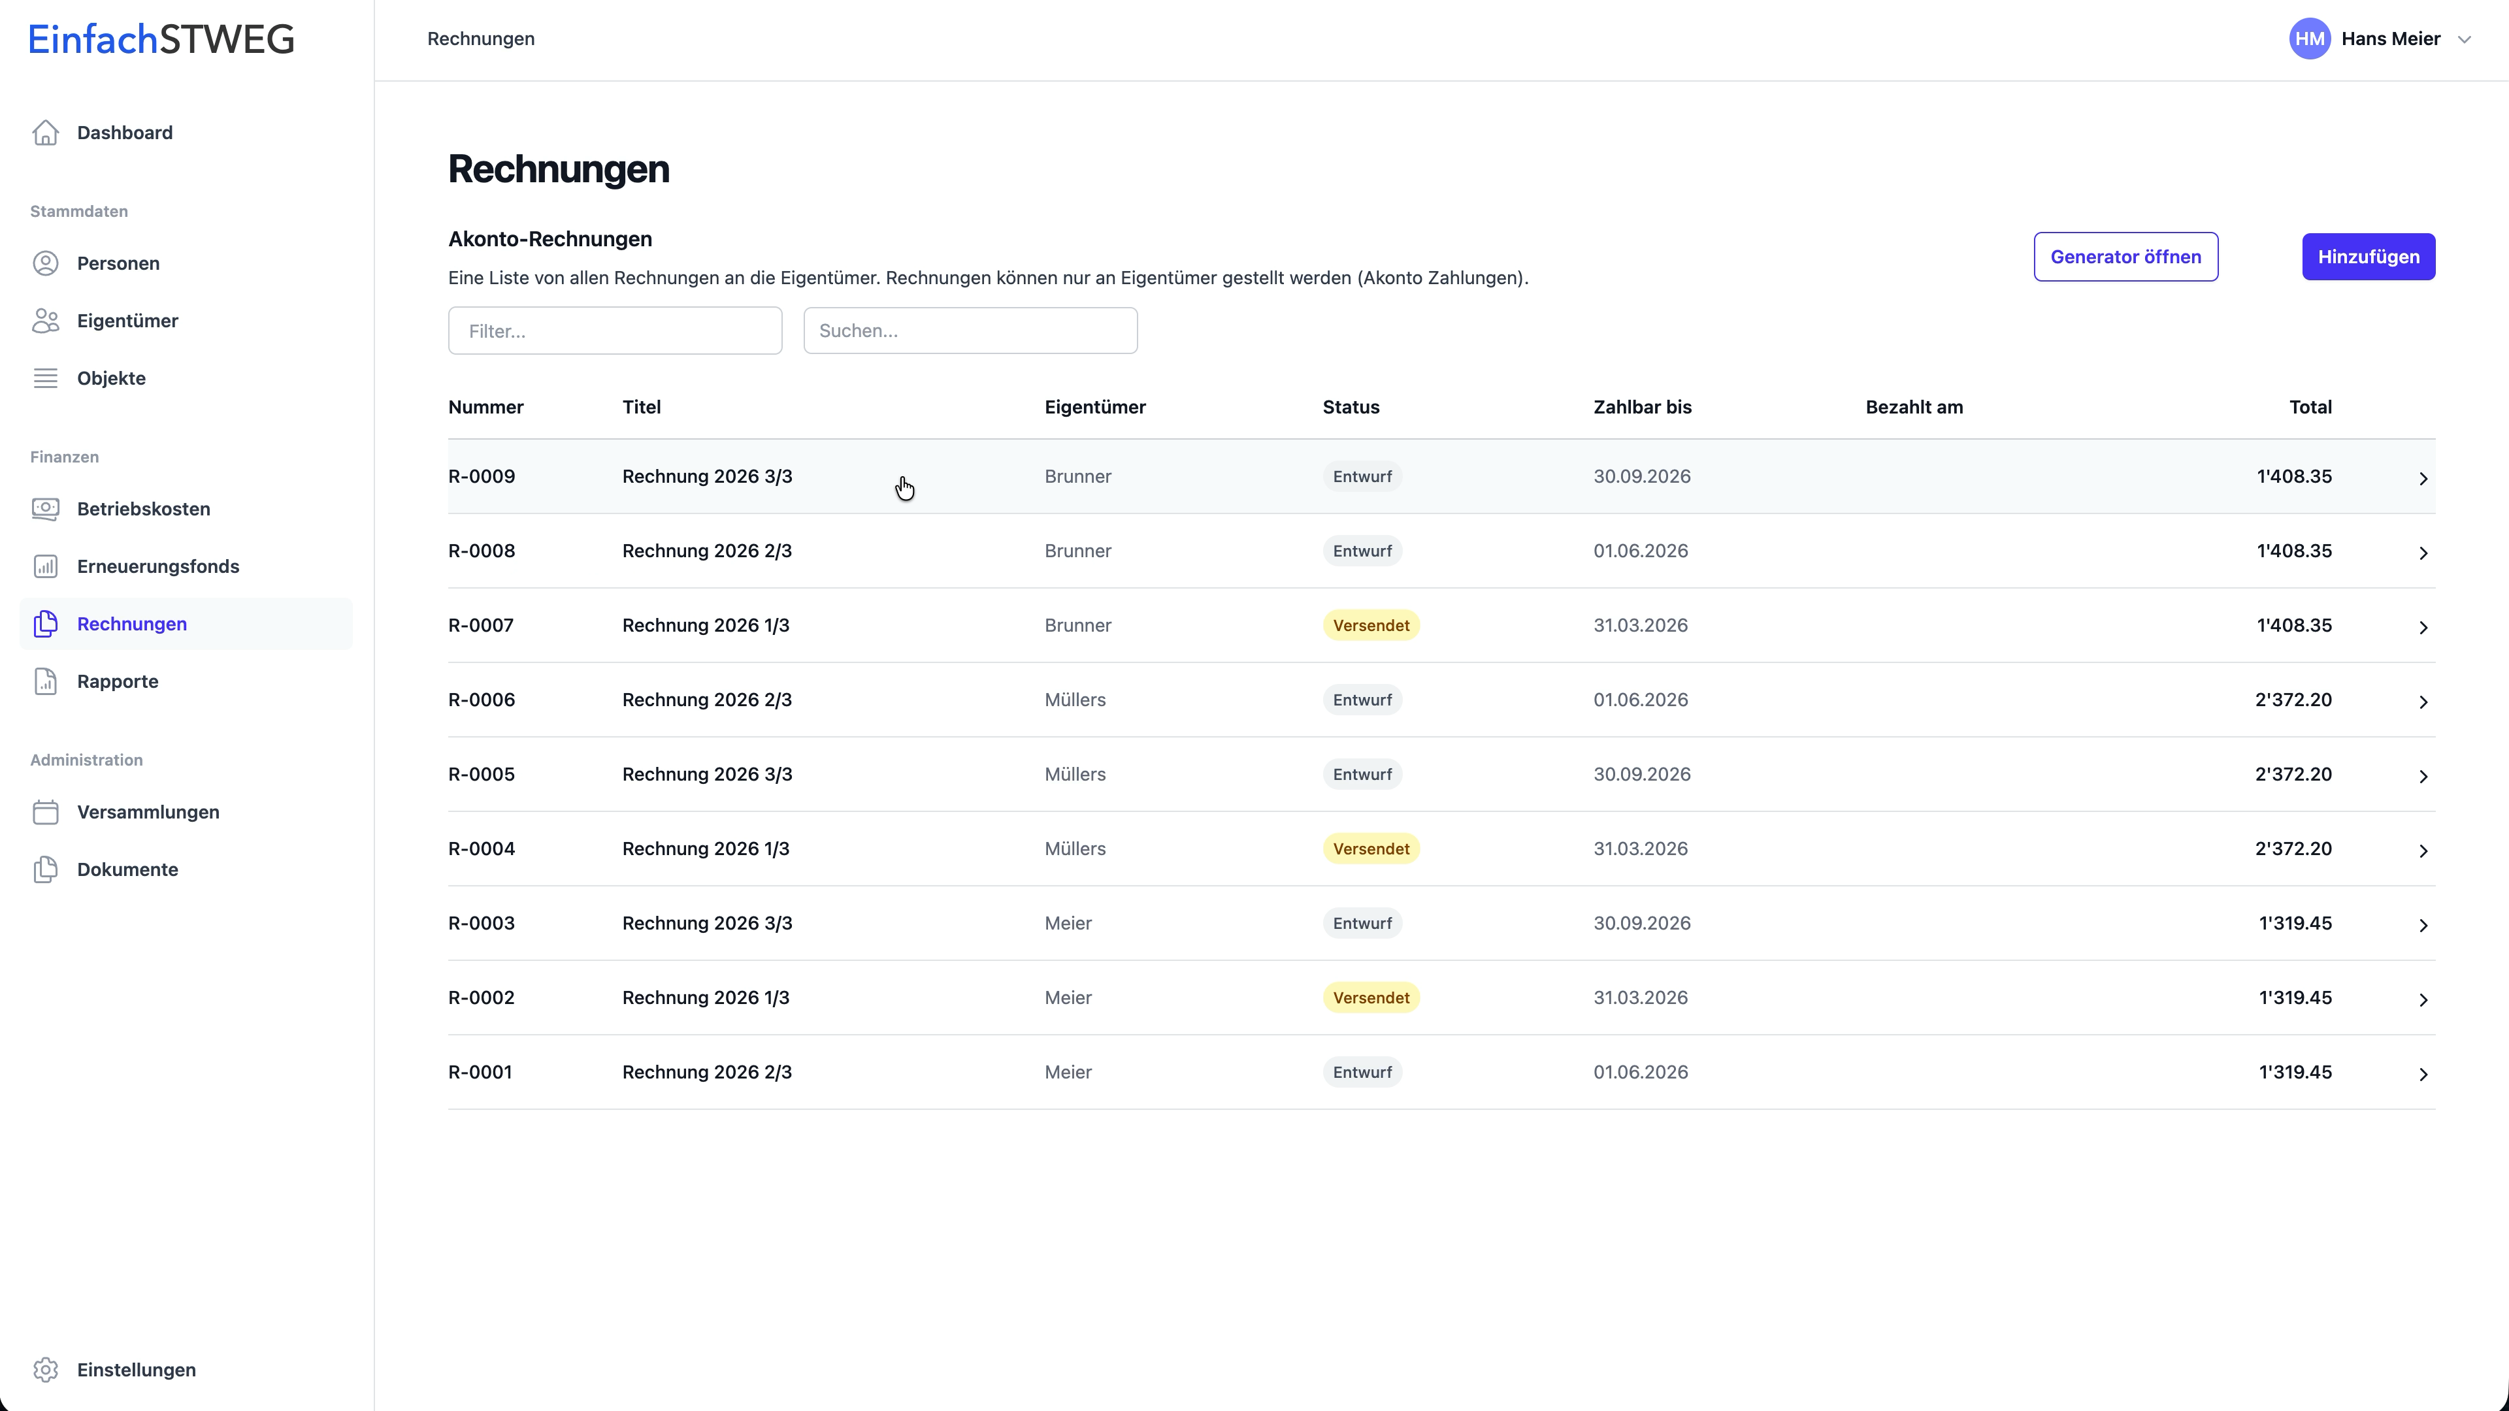
Task: Open invoice R-0004 via row chevron
Action: pos(2423,850)
